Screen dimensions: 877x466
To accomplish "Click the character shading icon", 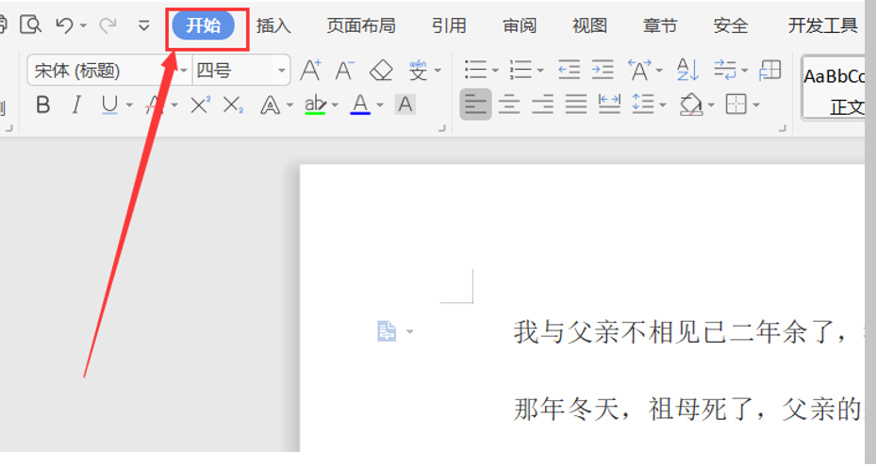I will click(405, 105).
